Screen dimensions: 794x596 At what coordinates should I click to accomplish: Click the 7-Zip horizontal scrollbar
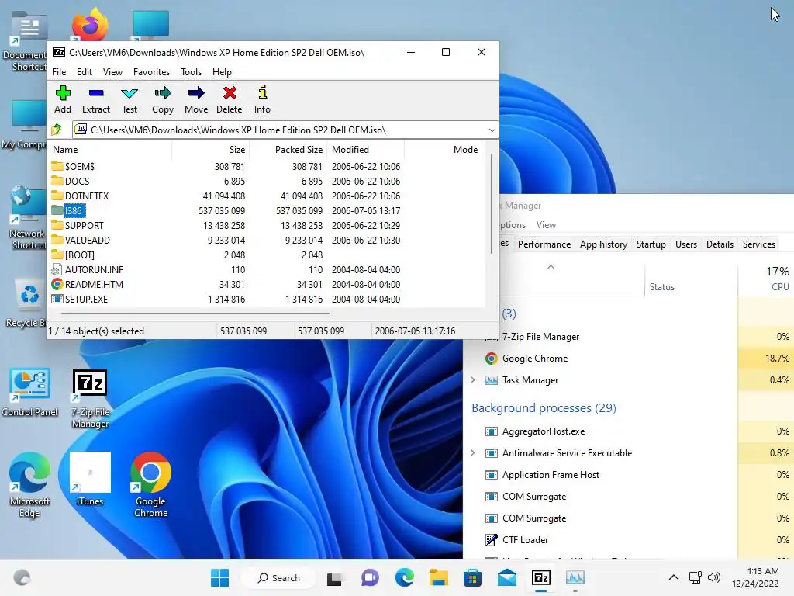(195, 314)
